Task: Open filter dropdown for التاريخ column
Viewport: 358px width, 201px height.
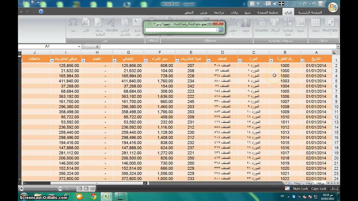Action: coord(303,61)
